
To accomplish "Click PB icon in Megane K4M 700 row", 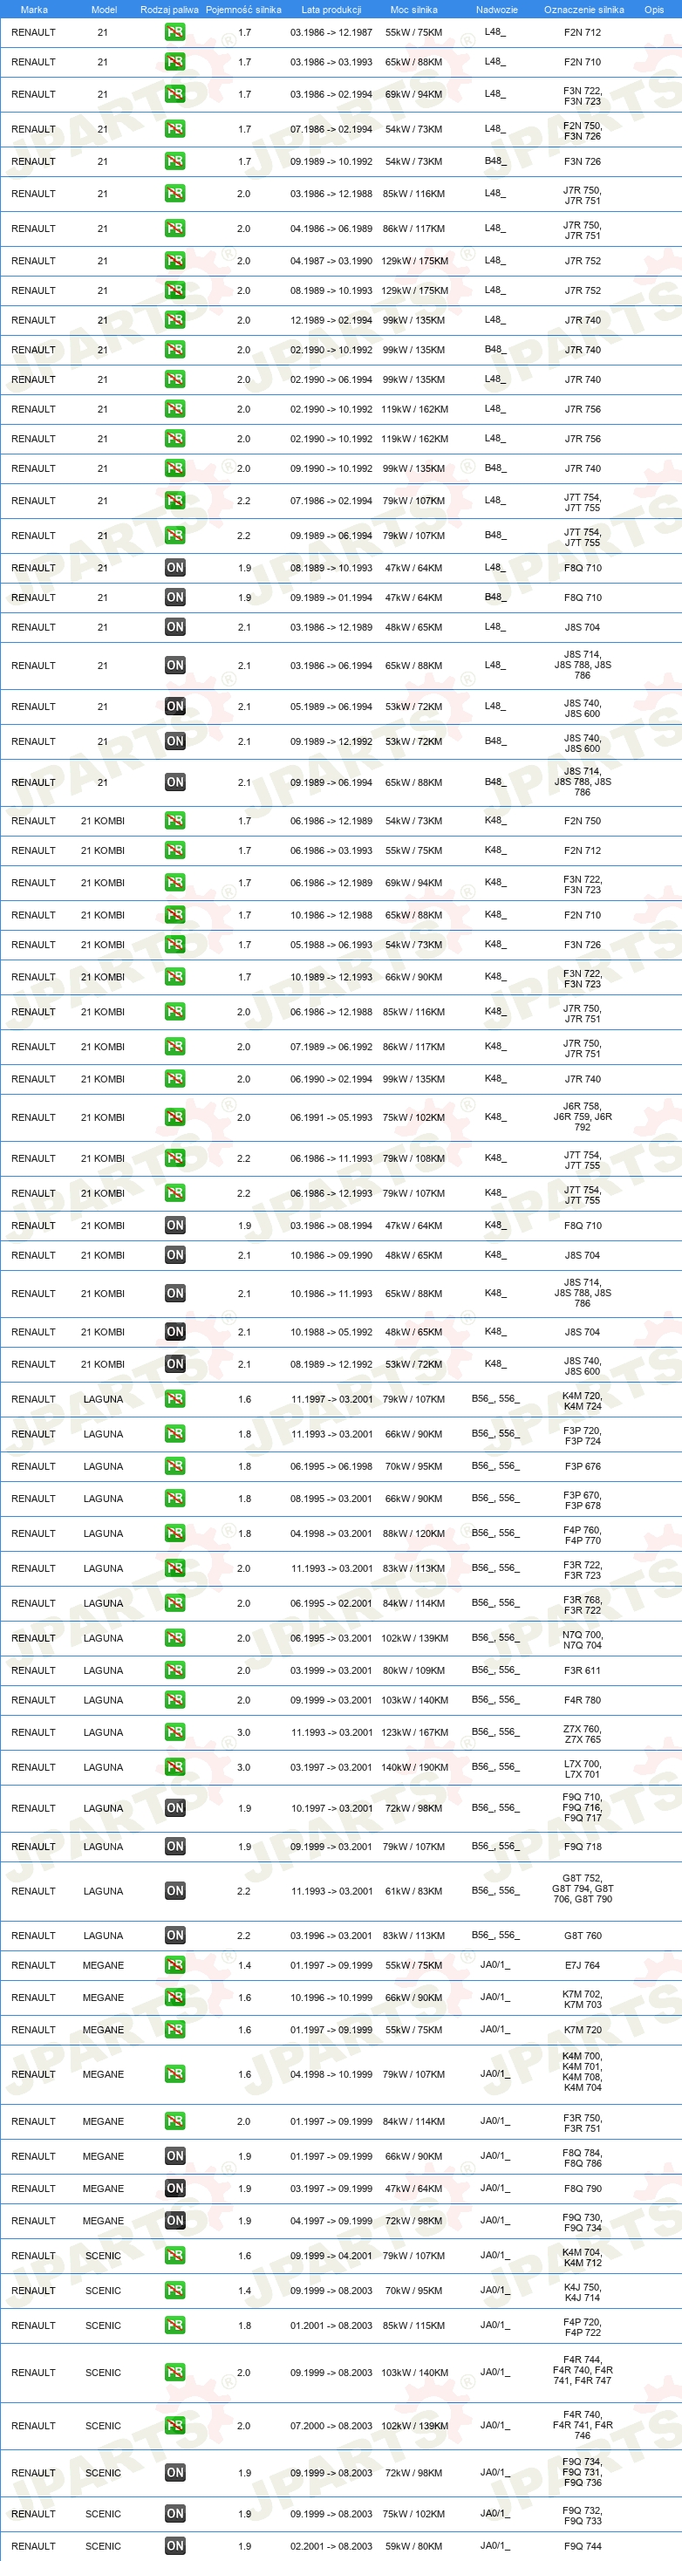I will coord(175,2075).
